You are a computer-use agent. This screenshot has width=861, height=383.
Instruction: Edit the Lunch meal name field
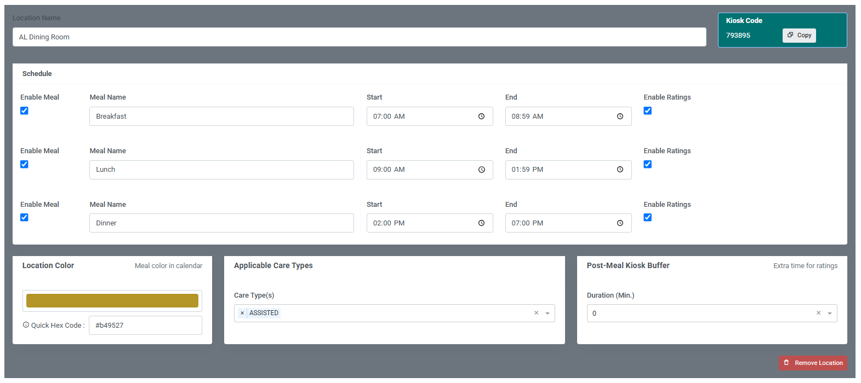(x=221, y=170)
